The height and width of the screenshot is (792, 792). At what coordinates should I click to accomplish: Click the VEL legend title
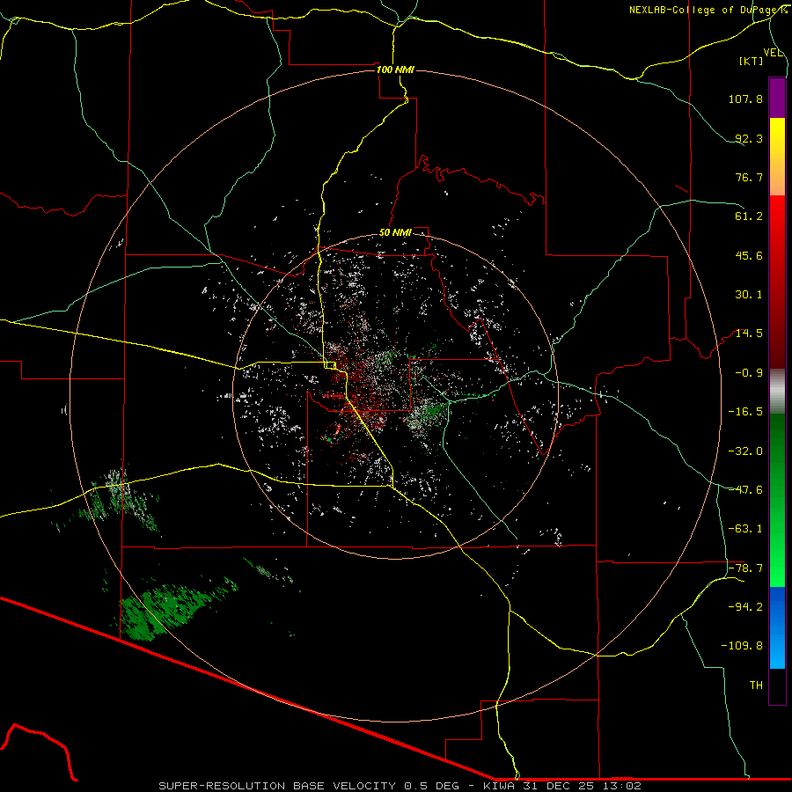click(774, 53)
